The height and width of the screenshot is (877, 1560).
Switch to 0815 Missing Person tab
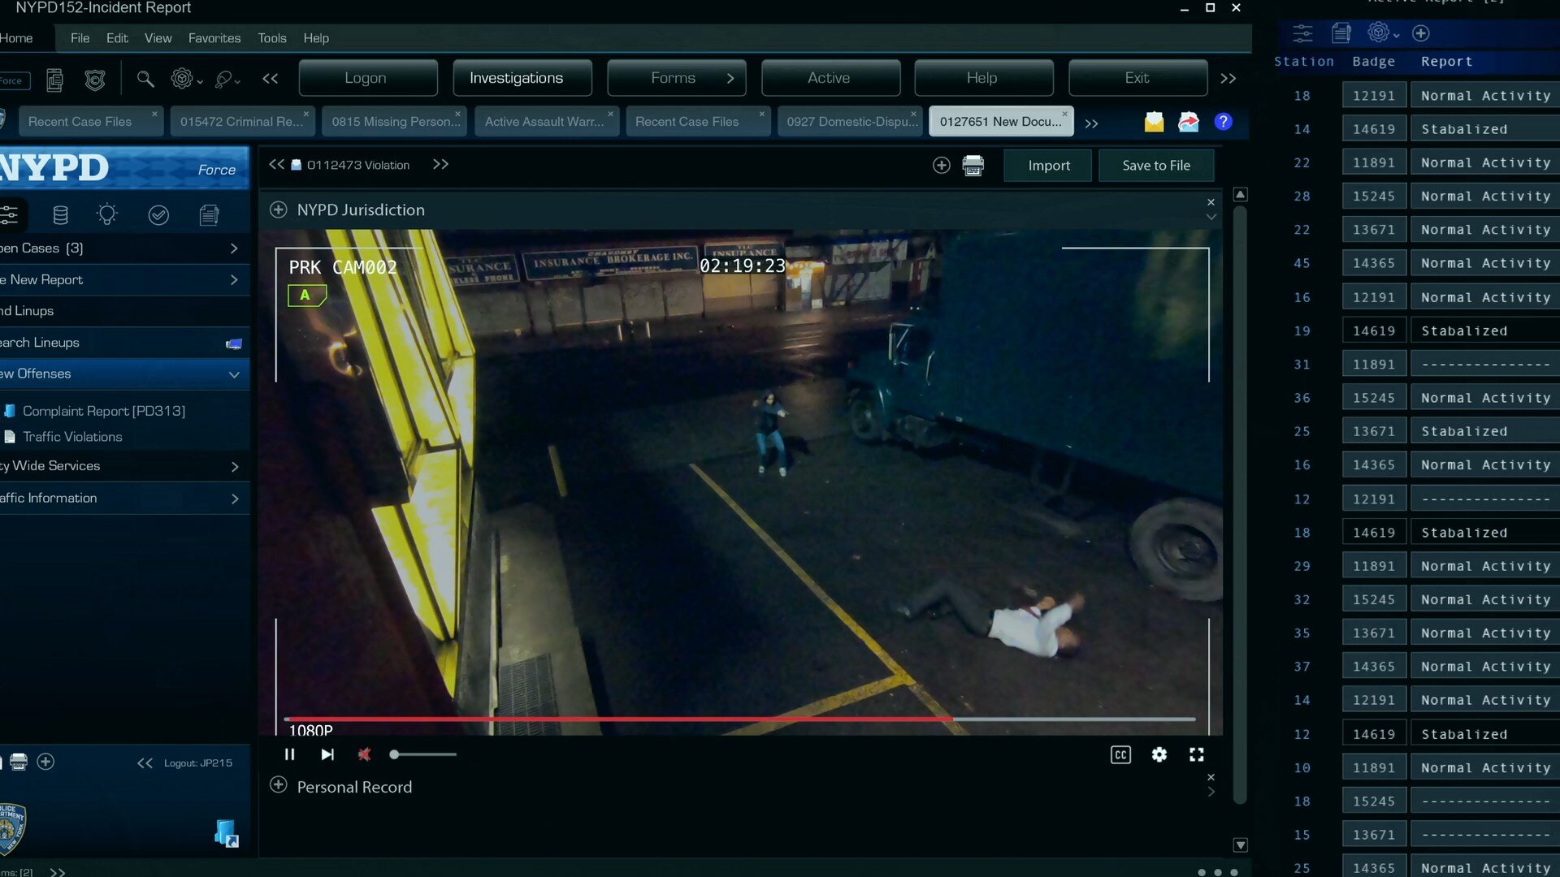tap(392, 122)
